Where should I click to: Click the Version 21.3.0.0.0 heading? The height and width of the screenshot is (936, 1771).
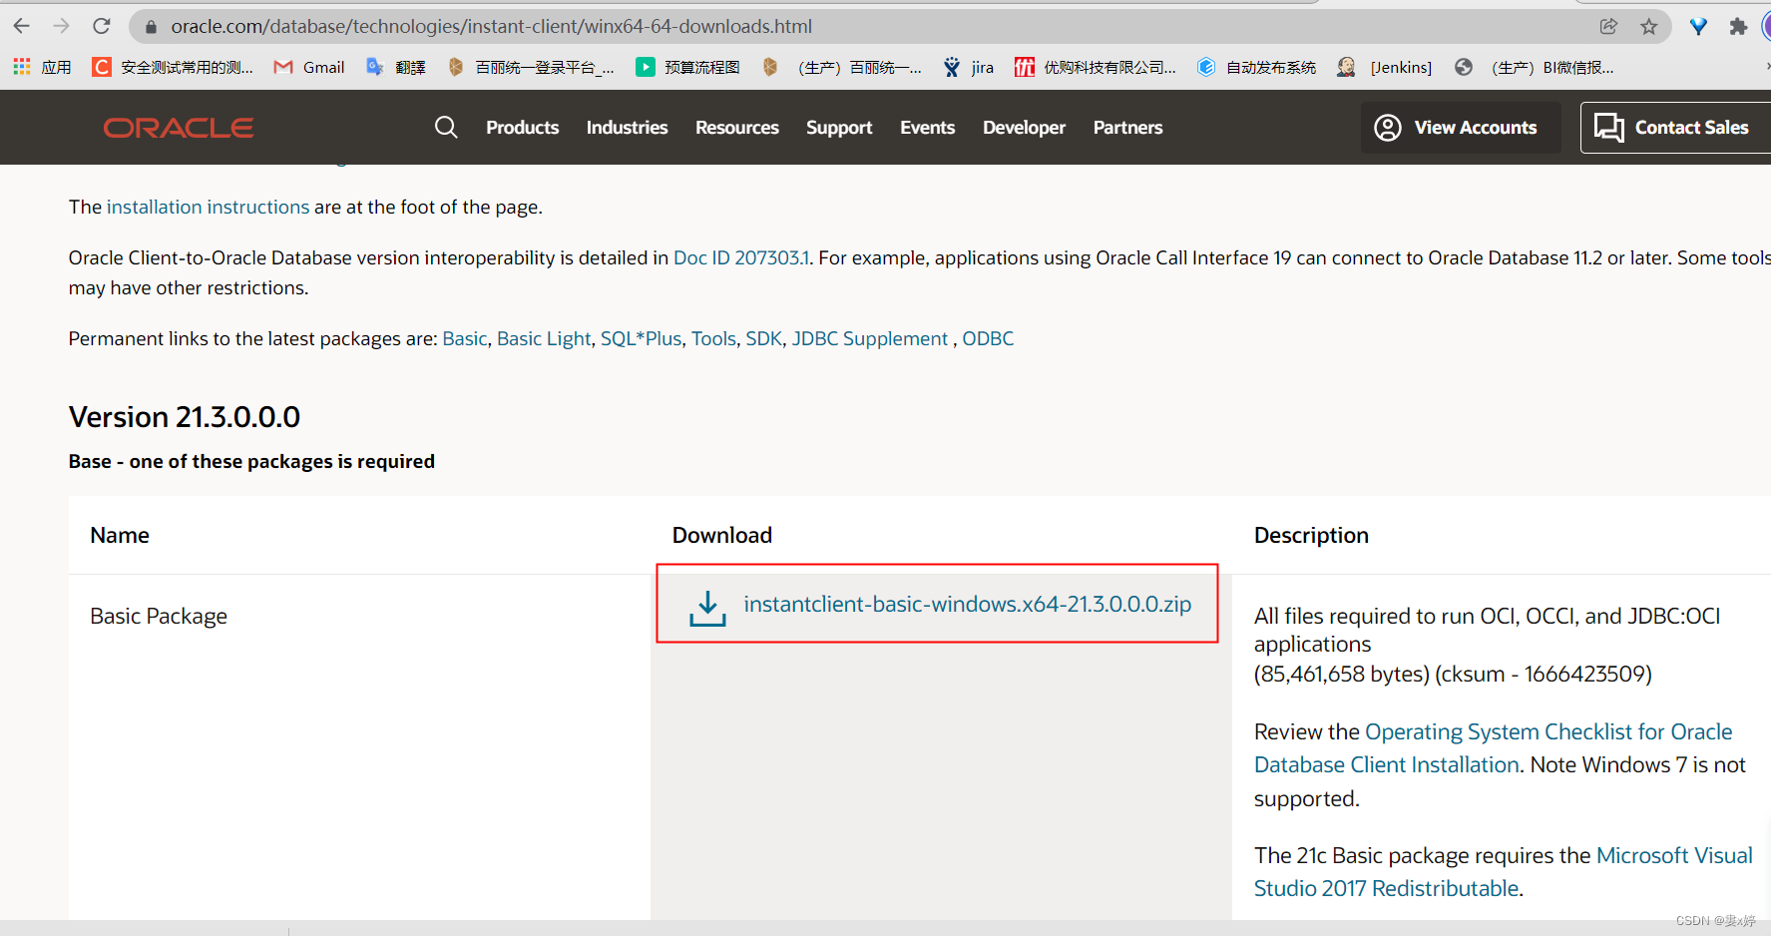coord(185,417)
